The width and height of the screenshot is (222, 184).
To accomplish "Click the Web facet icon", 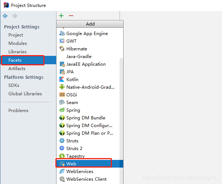I will [62, 164].
